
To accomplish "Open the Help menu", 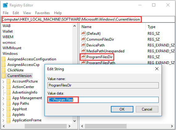I will pyautogui.click(x=58, y=13).
